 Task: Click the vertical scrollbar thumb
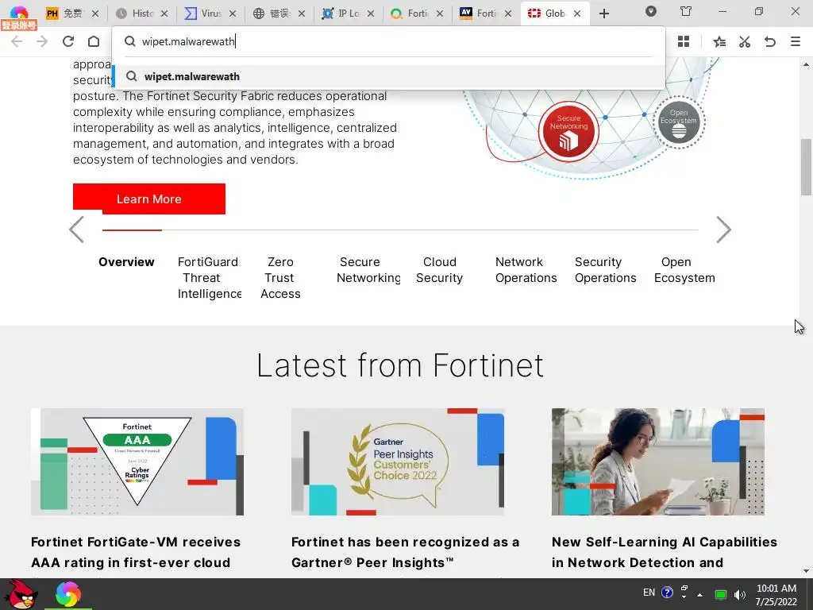click(806, 167)
